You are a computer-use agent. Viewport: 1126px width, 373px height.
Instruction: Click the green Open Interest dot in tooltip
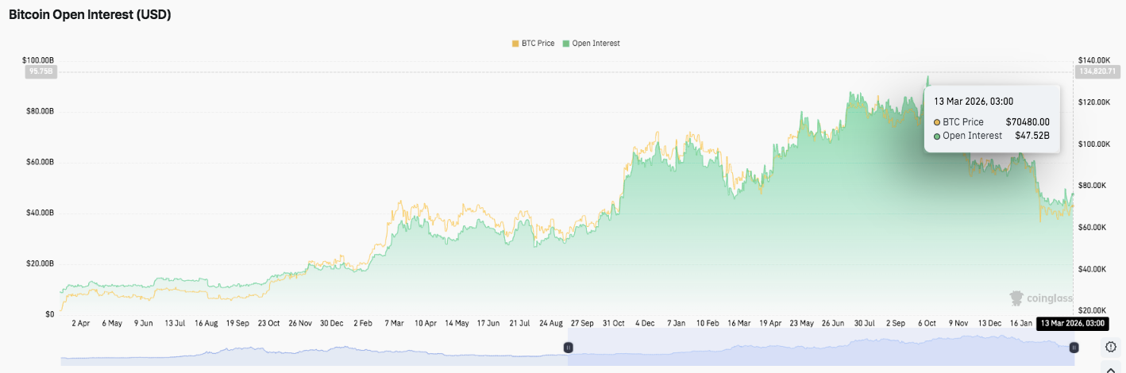[937, 136]
